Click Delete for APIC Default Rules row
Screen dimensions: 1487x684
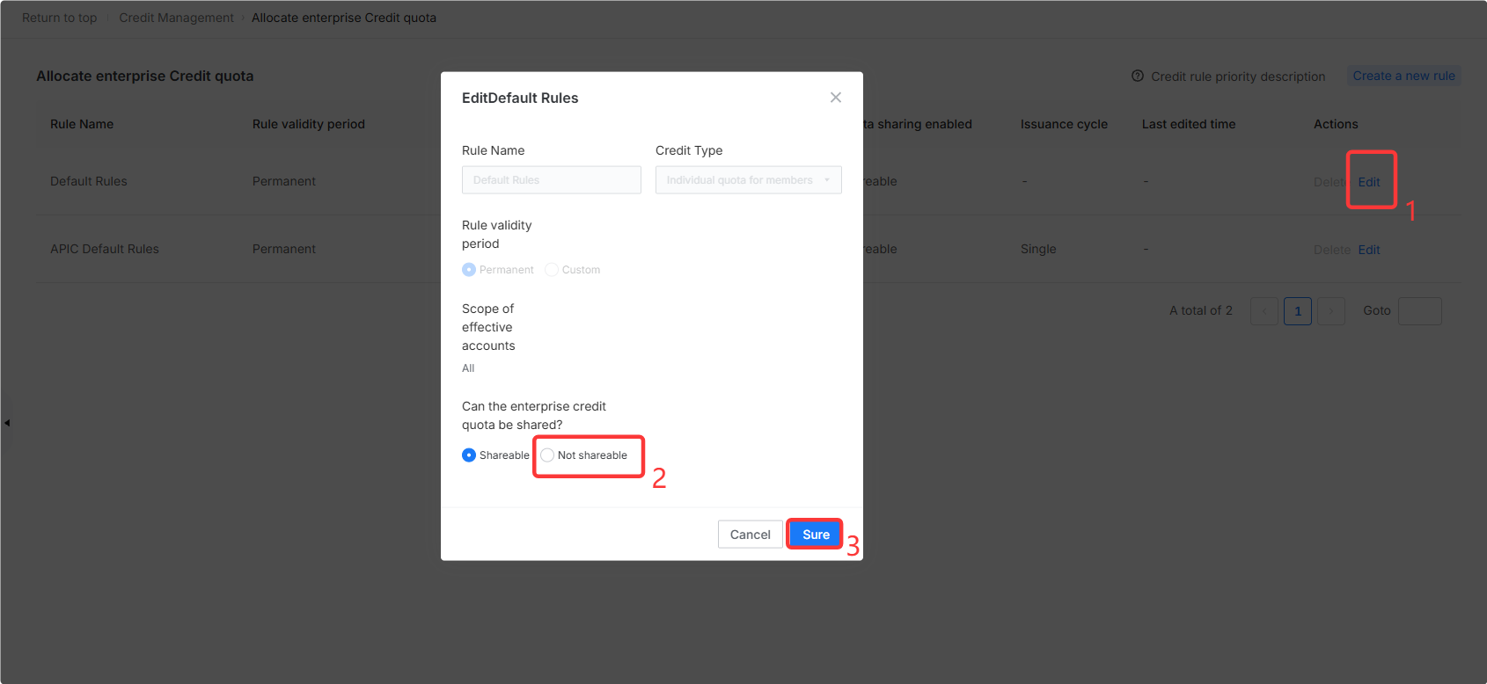[1332, 250]
